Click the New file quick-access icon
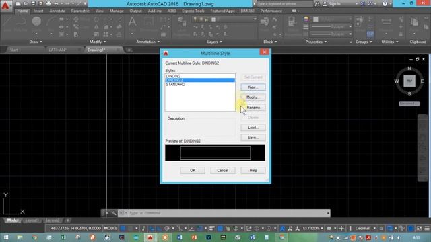 (18, 4)
